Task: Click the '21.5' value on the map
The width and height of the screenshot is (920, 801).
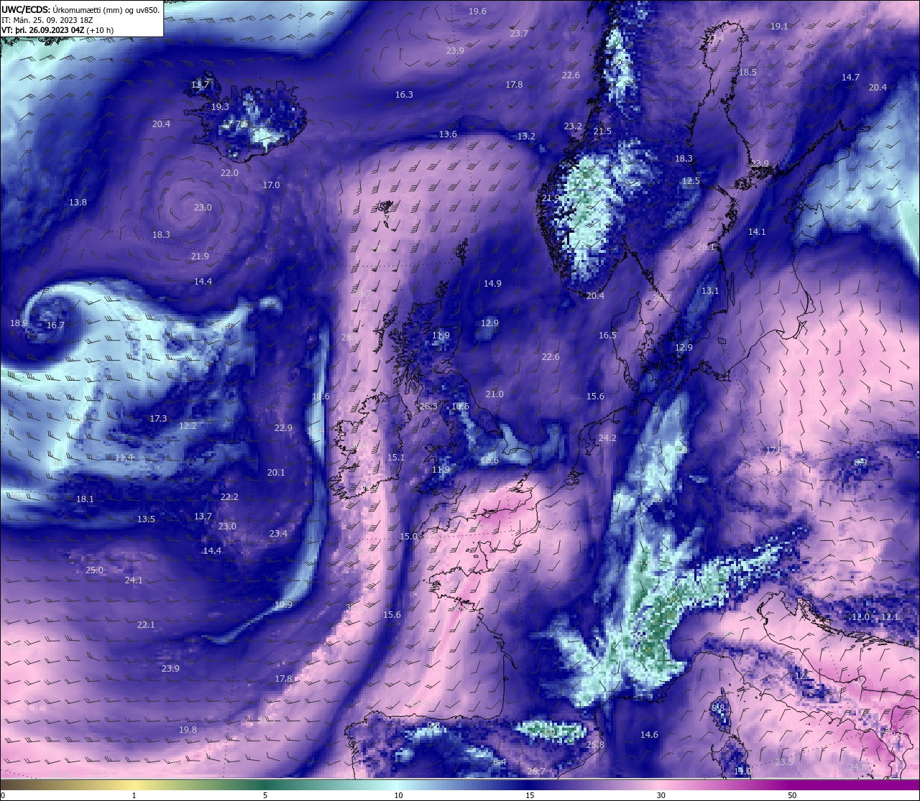Action: pyautogui.click(x=602, y=131)
